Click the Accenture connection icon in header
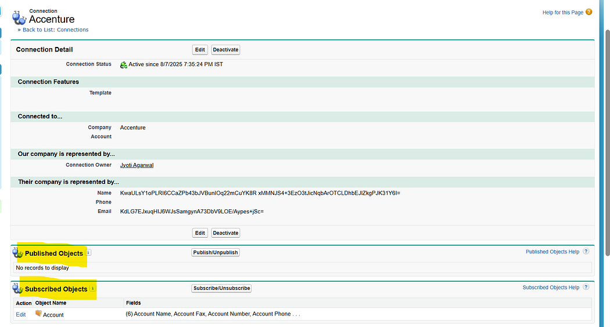The image size is (610, 327). (19, 17)
